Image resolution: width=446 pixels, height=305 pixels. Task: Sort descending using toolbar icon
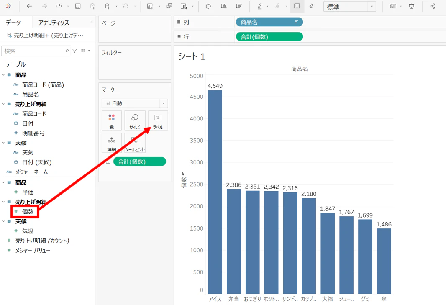point(238,6)
